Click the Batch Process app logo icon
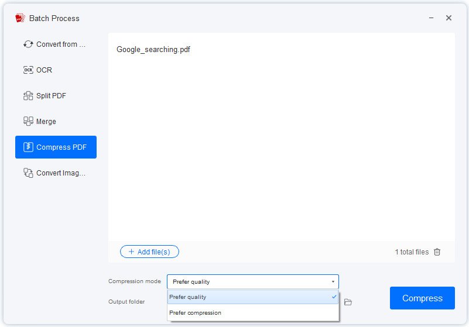Screen dimensions: 469x327 point(20,18)
